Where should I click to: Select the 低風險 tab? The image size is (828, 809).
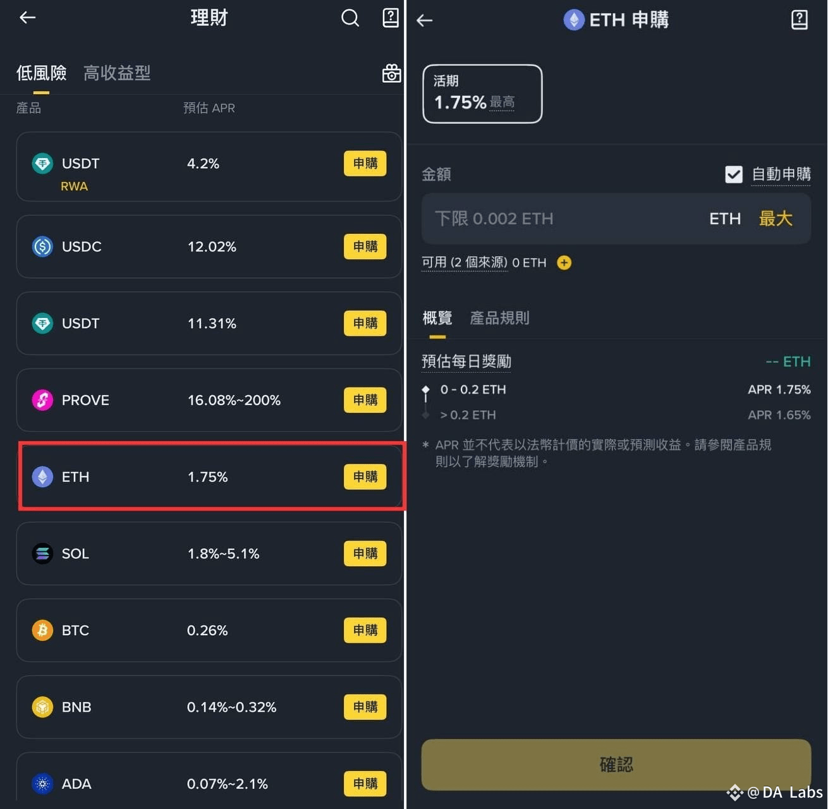(x=41, y=73)
